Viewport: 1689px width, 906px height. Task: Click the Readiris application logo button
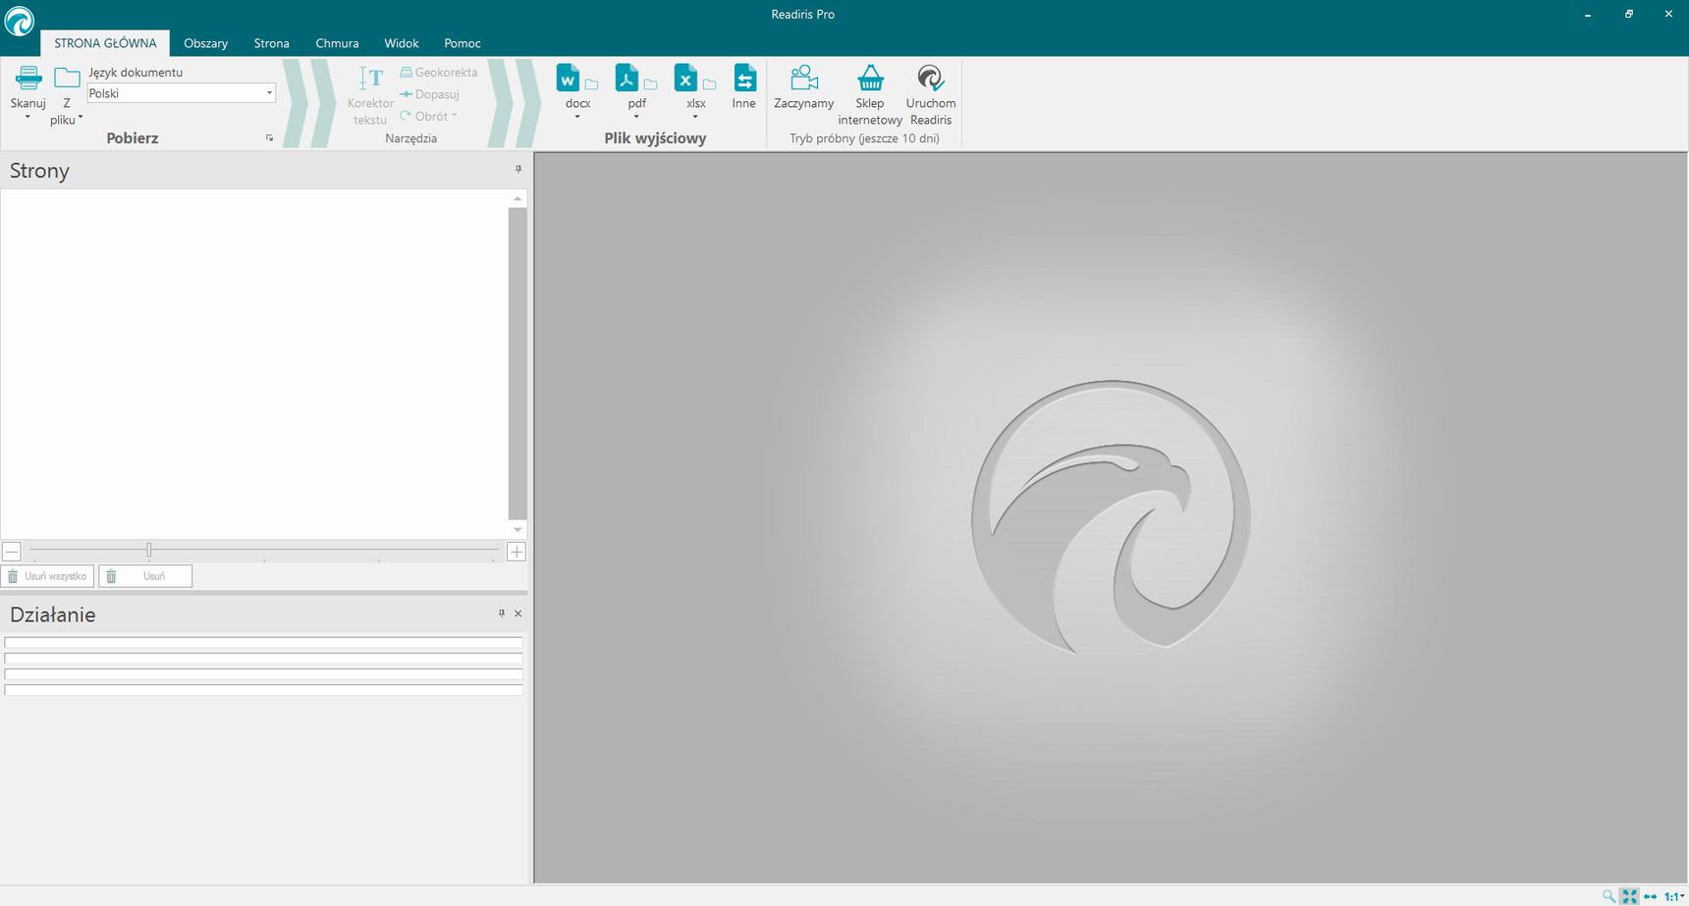coord(19,21)
